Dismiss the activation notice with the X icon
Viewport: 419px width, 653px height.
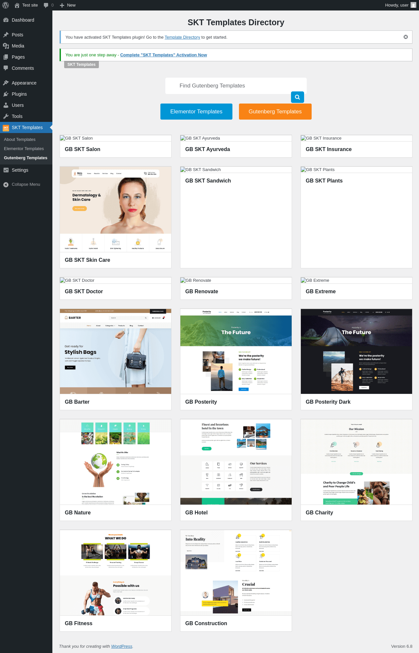click(406, 37)
